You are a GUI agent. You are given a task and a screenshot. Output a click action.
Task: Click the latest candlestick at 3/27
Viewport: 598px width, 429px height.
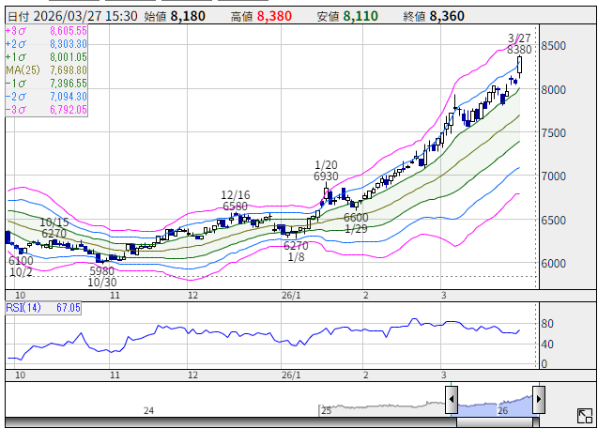pyautogui.click(x=519, y=64)
